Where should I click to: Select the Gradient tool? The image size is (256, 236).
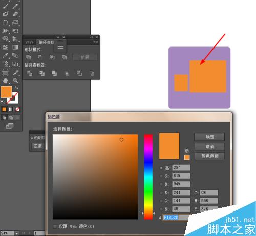[15, 47]
